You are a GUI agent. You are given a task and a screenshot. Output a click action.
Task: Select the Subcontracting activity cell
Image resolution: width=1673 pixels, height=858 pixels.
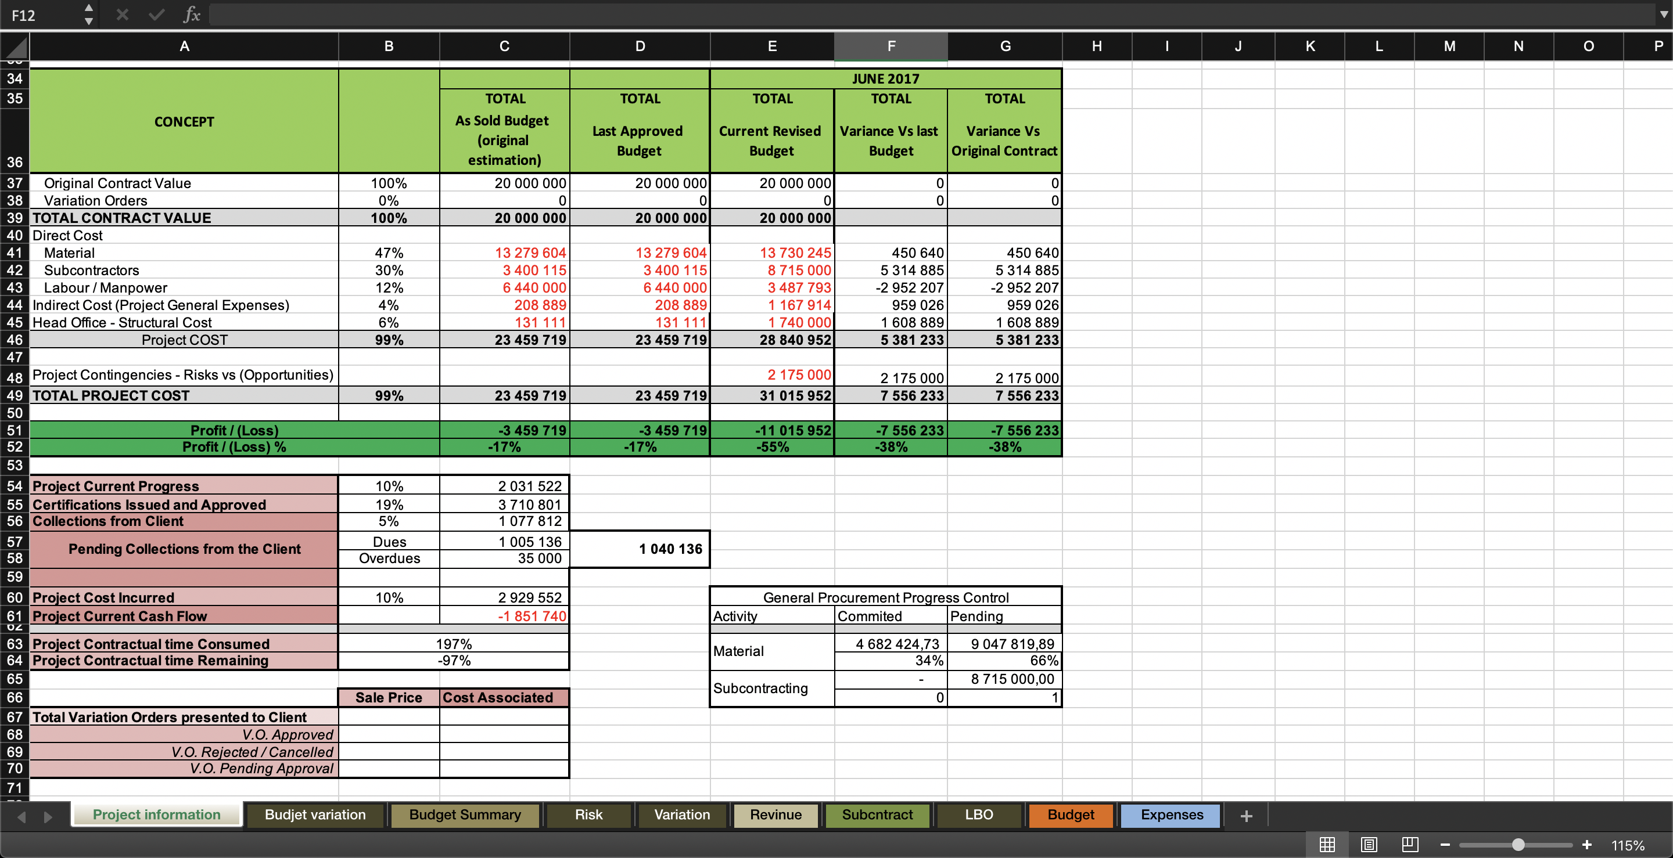coord(772,688)
